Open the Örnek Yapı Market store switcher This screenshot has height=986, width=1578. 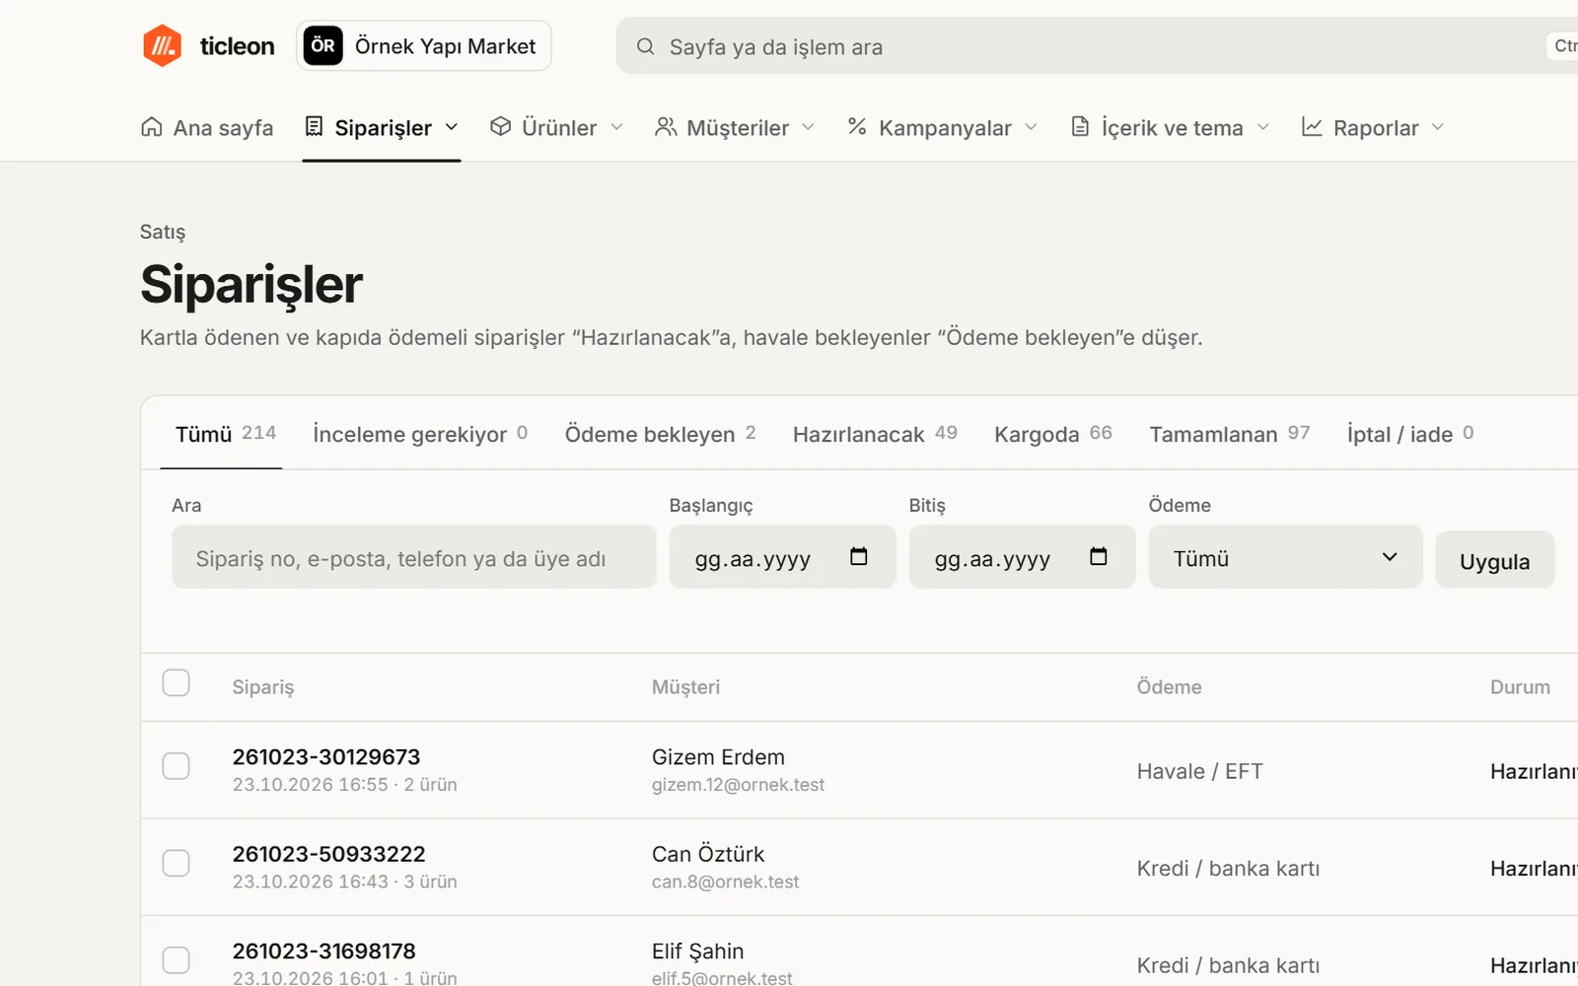(x=424, y=45)
